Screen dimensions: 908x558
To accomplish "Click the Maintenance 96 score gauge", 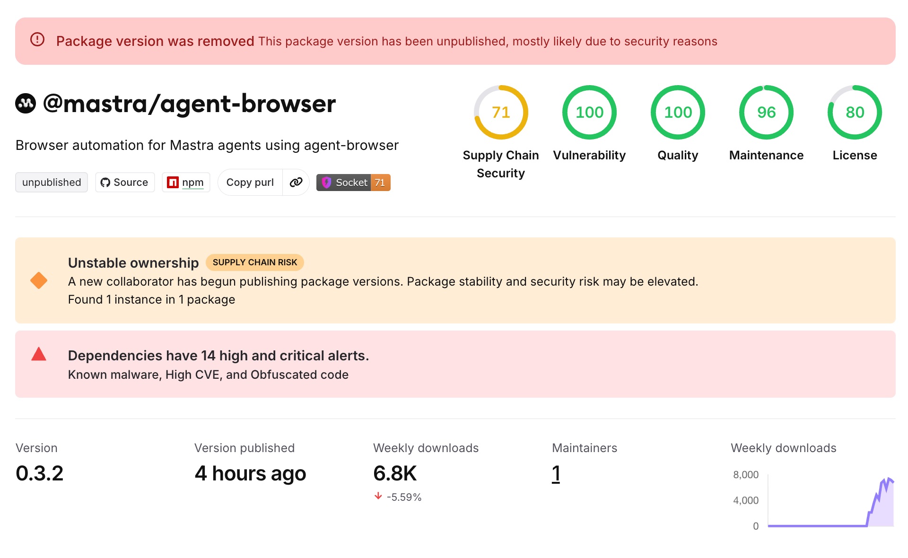I will click(x=766, y=112).
